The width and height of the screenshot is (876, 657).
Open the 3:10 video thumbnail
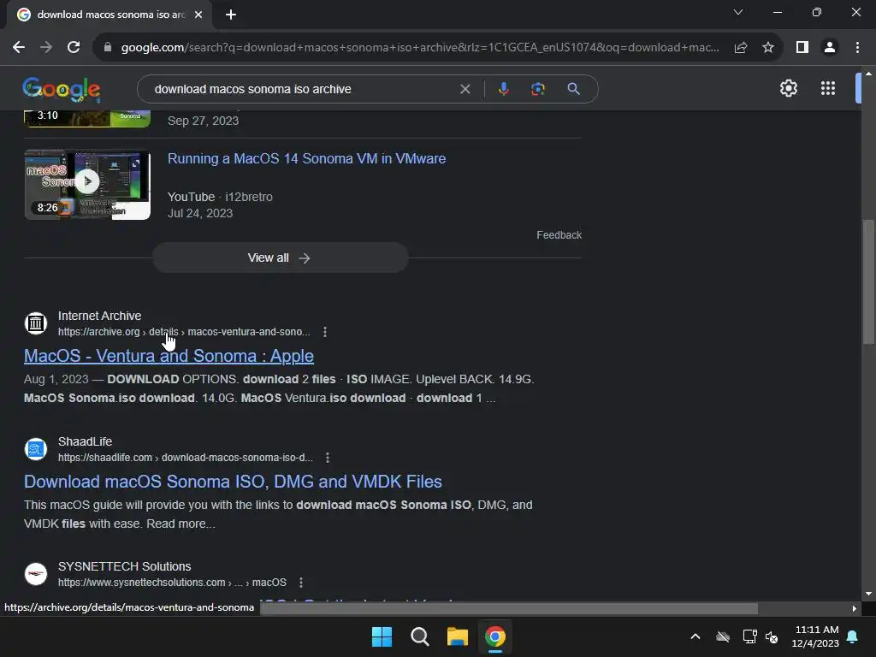(87, 118)
